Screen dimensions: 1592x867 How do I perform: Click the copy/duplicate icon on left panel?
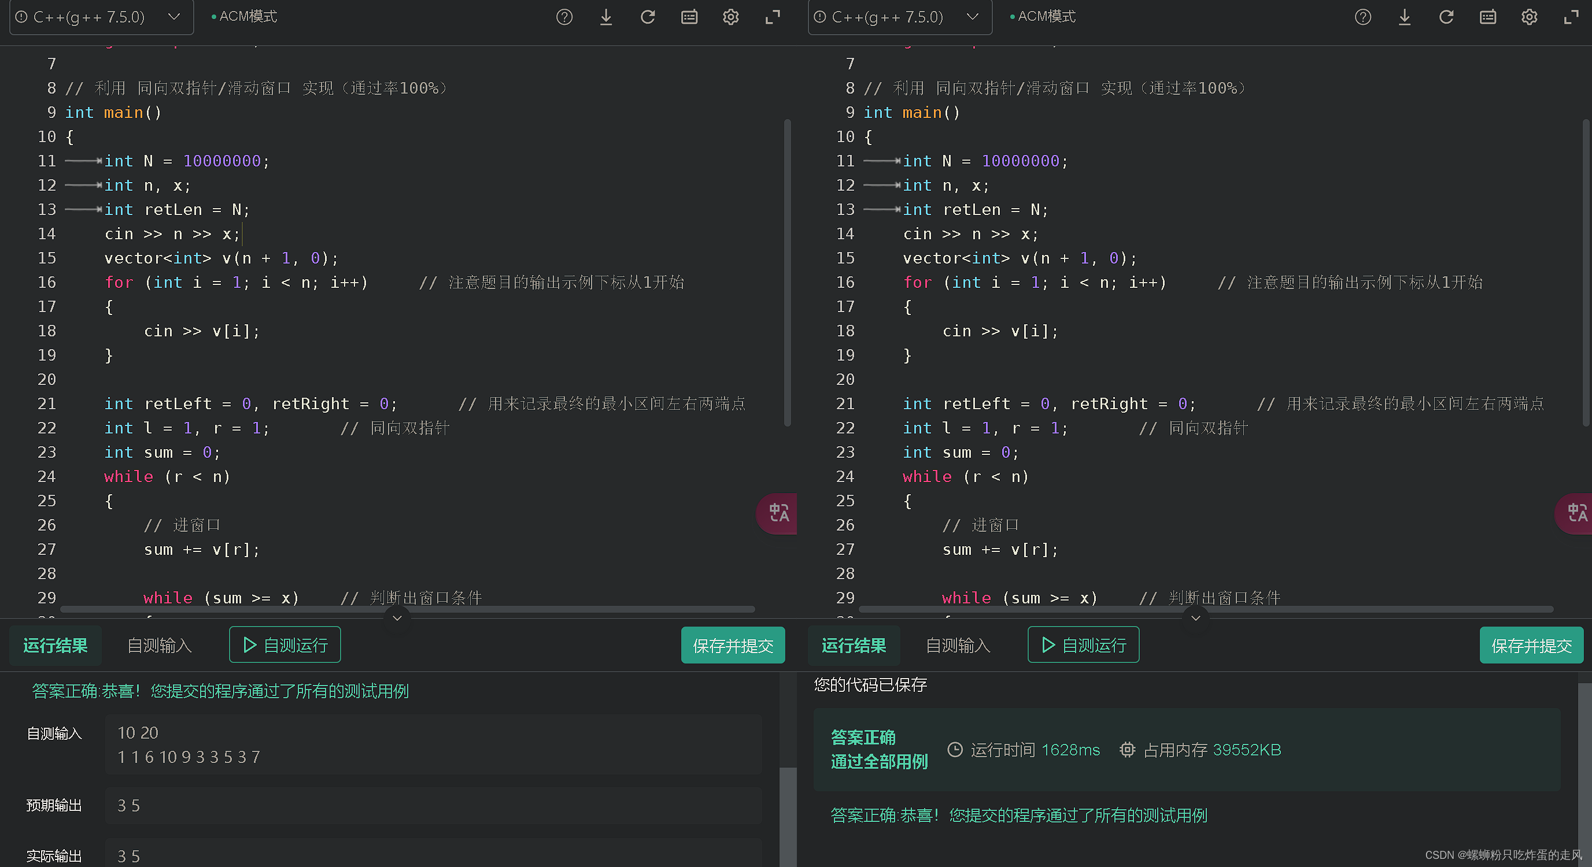click(x=689, y=16)
